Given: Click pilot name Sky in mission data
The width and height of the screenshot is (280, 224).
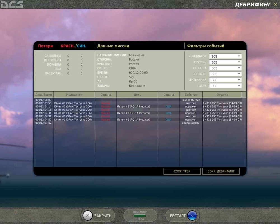Looking at the screenshot, I should click(x=131, y=77).
